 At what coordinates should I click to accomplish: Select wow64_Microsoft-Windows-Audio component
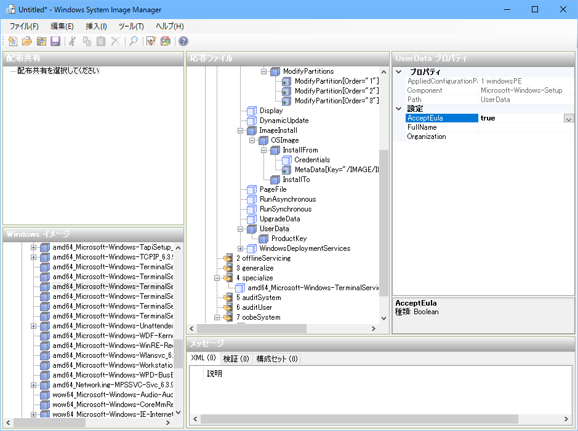click(x=113, y=395)
